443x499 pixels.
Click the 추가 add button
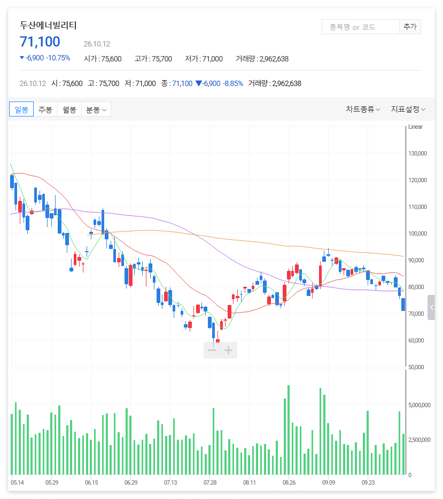click(x=410, y=27)
